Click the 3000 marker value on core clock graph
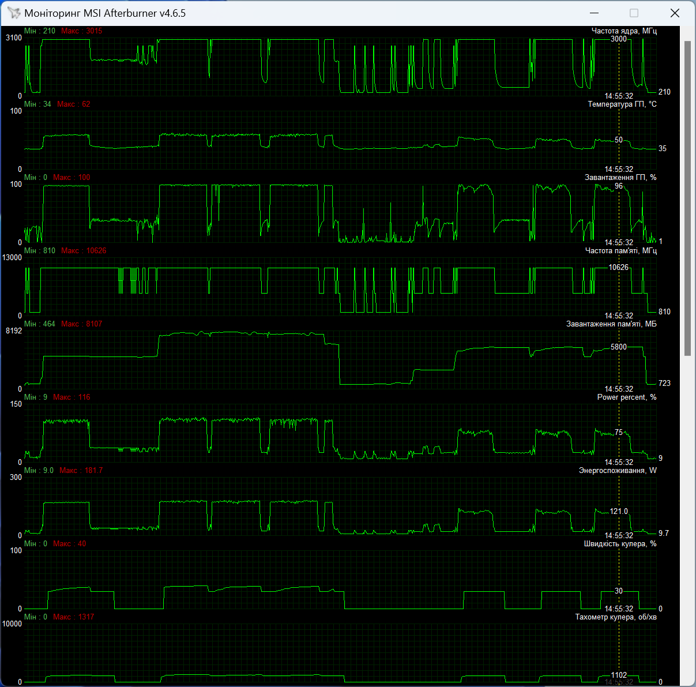The image size is (696, 687). coord(619,39)
